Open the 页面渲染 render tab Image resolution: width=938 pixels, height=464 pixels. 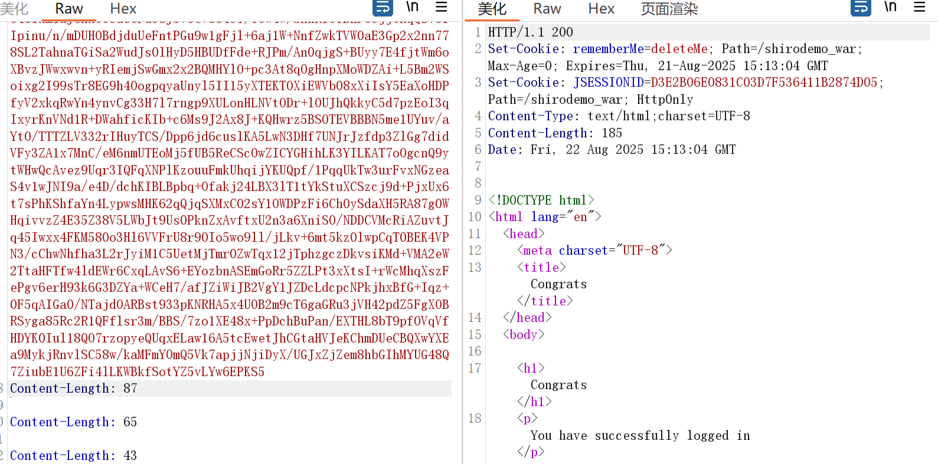pyautogui.click(x=669, y=9)
